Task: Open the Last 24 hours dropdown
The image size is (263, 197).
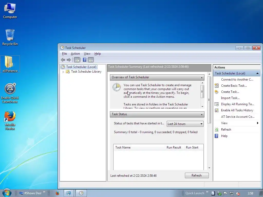Action: click(x=185, y=124)
